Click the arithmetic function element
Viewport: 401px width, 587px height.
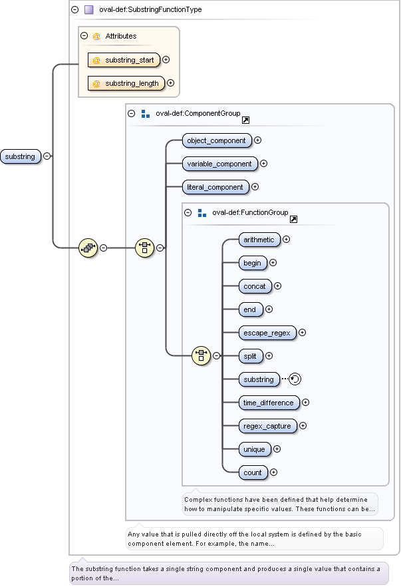click(259, 240)
